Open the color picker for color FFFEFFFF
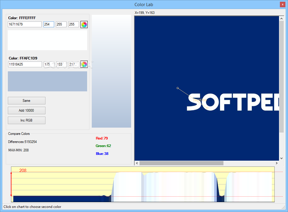Viewport: 288px width, 212px height. click(x=84, y=24)
